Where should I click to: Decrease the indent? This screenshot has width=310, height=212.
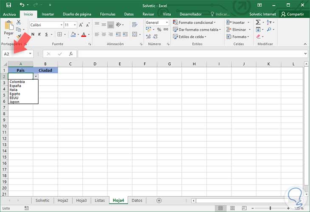pos(118,34)
